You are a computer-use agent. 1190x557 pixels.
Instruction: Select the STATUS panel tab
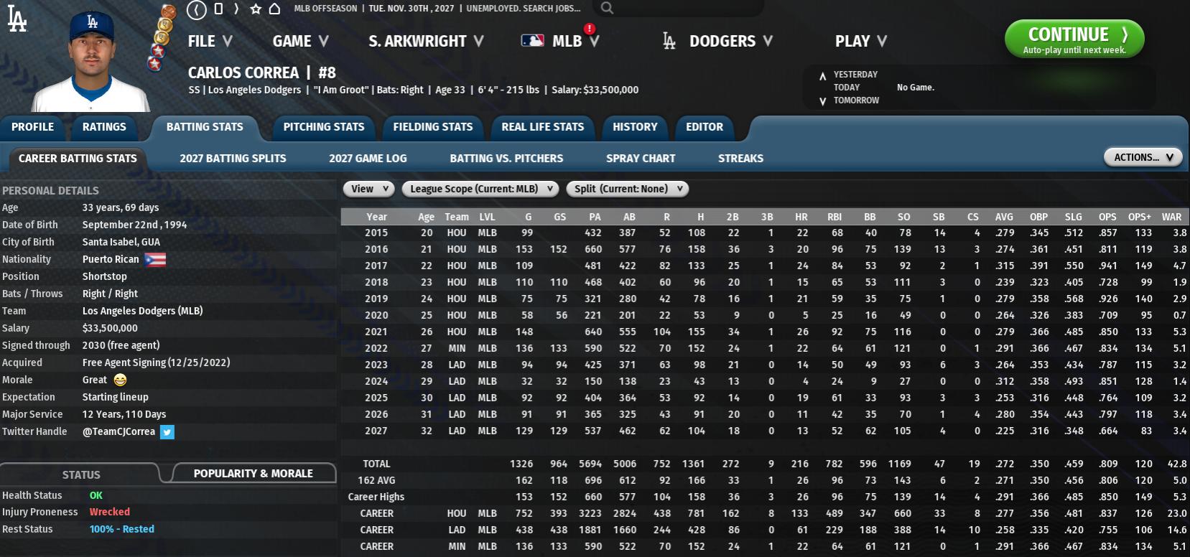(x=81, y=474)
